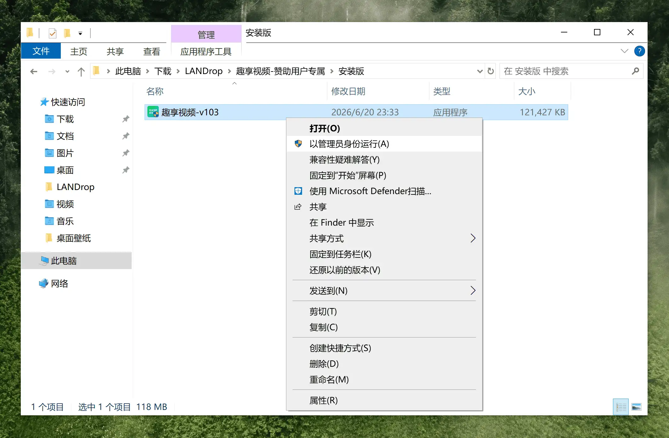Open the 文件 ribbon tab

point(41,51)
